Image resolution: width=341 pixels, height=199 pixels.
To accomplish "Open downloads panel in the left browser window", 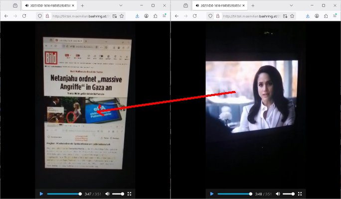I will click(138, 16).
